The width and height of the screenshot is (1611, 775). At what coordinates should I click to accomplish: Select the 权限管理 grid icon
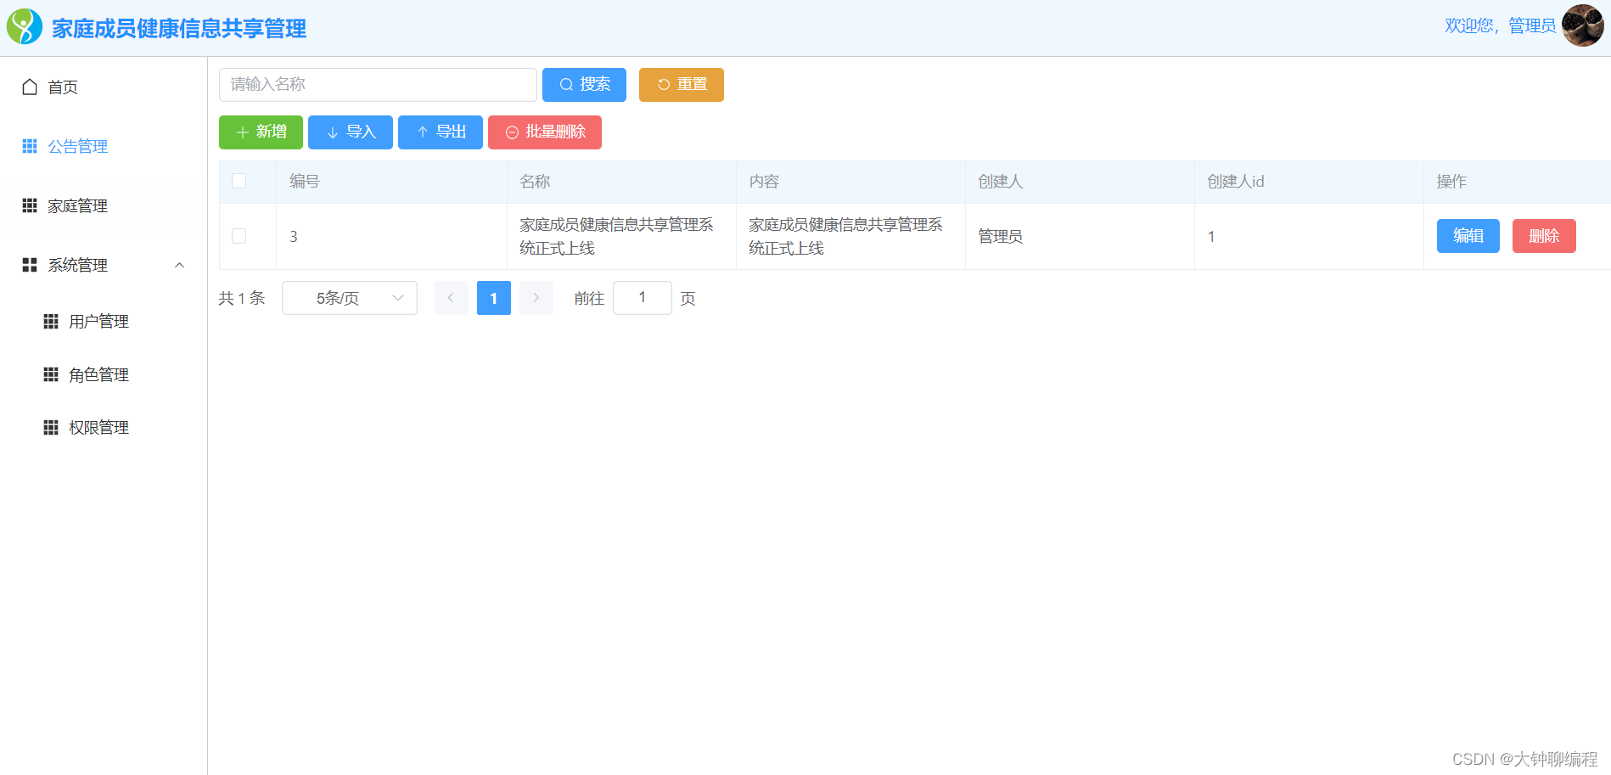click(50, 427)
